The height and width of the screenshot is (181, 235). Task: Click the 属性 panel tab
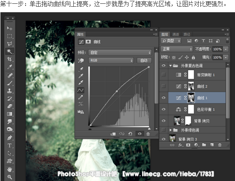(80, 34)
